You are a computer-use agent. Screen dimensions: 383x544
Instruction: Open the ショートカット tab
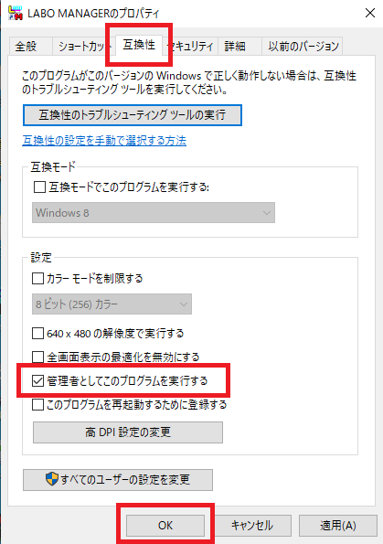(x=82, y=46)
